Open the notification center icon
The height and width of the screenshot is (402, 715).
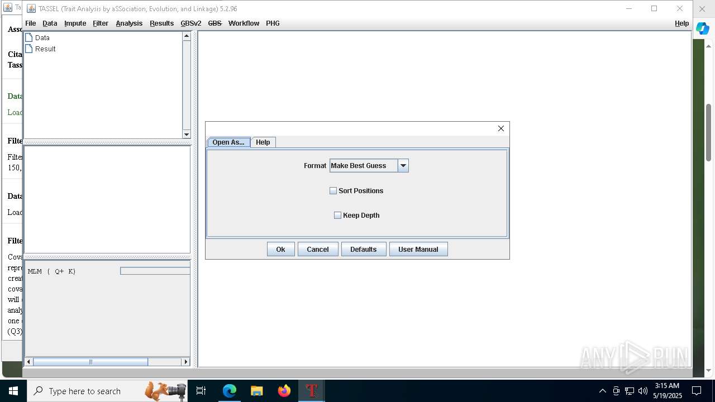(697, 391)
